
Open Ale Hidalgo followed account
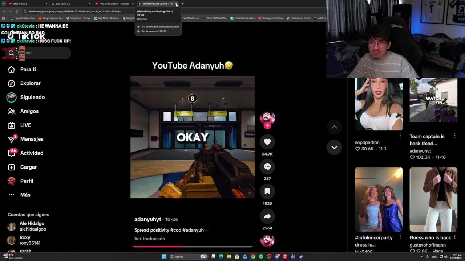point(27,226)
